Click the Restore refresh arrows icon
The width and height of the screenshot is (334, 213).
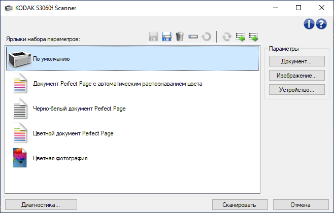(226, 37)
